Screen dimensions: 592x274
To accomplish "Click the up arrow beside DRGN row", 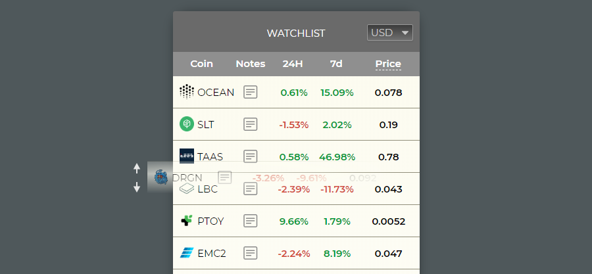I will click(137, 168).
